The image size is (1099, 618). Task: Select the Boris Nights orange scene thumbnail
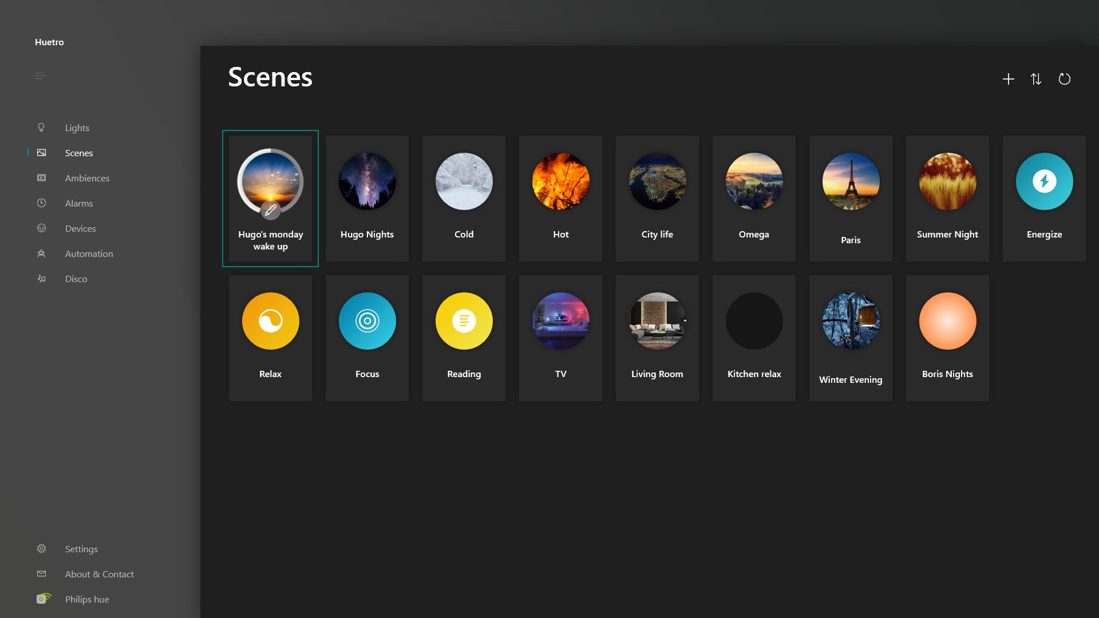click(947, 321)
